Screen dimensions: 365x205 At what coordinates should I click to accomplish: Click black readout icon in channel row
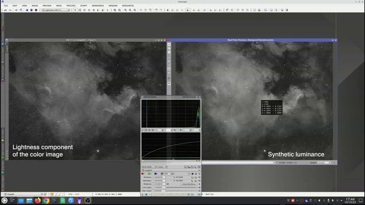pos(193,174)
